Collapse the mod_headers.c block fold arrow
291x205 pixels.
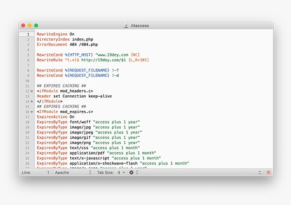[x=32, y=90]
